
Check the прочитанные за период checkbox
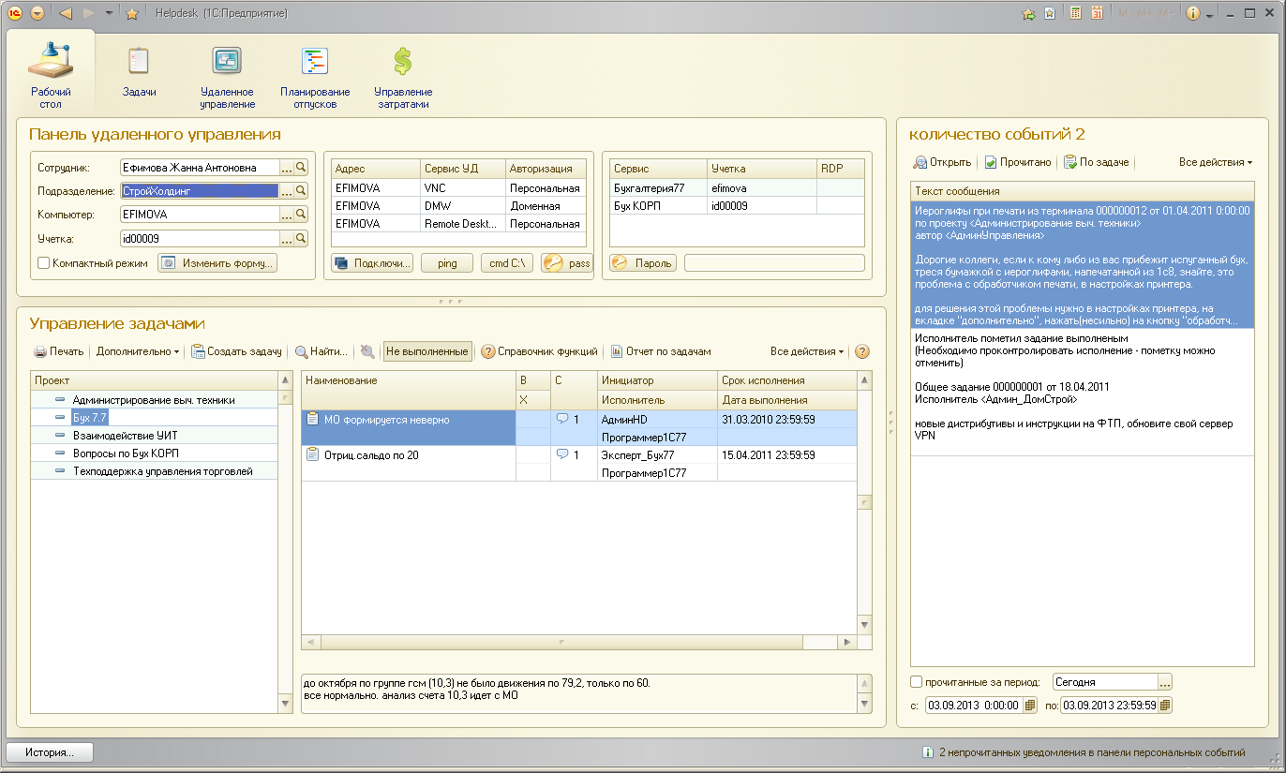click(917, 682)
